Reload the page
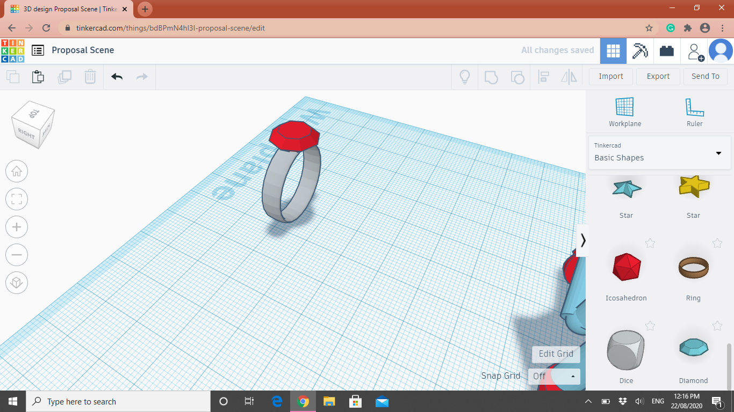The width and height of the screenshot is (734, 412). click(x=47, y=28)
